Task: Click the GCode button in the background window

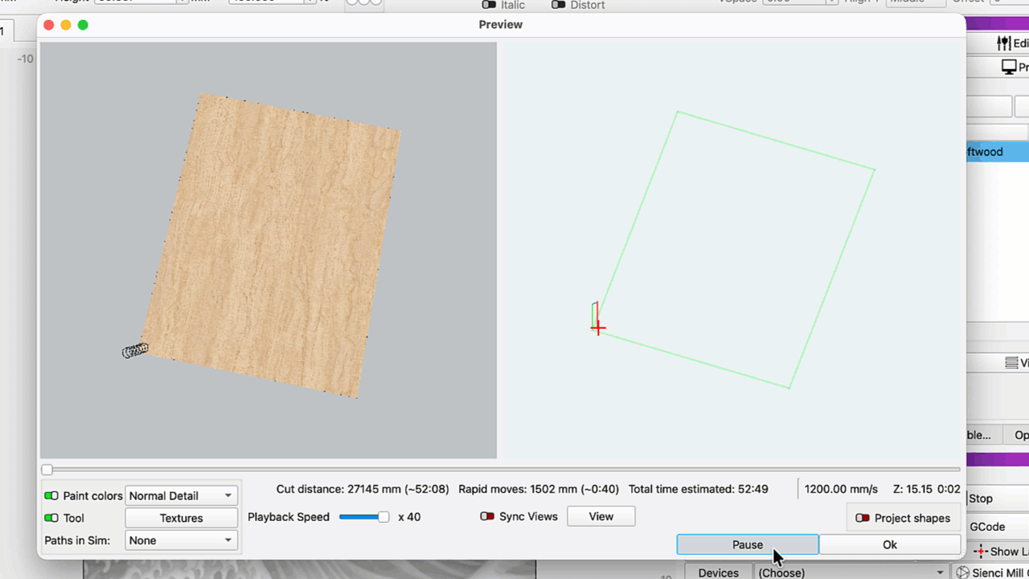Action: (987, 527)
